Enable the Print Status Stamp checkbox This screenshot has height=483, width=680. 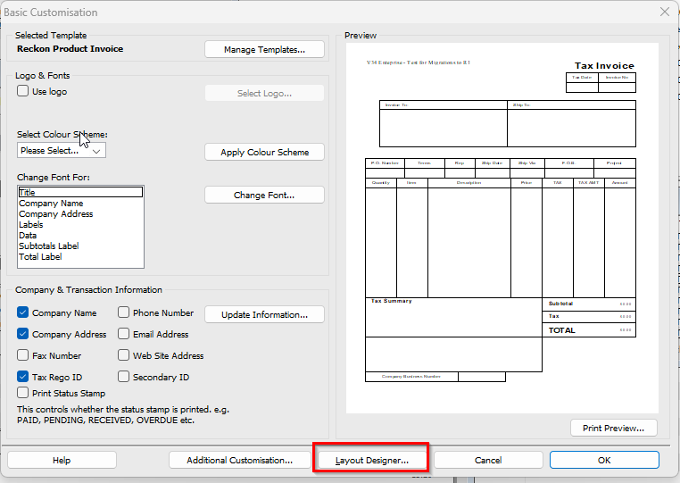tap(22, 393)
